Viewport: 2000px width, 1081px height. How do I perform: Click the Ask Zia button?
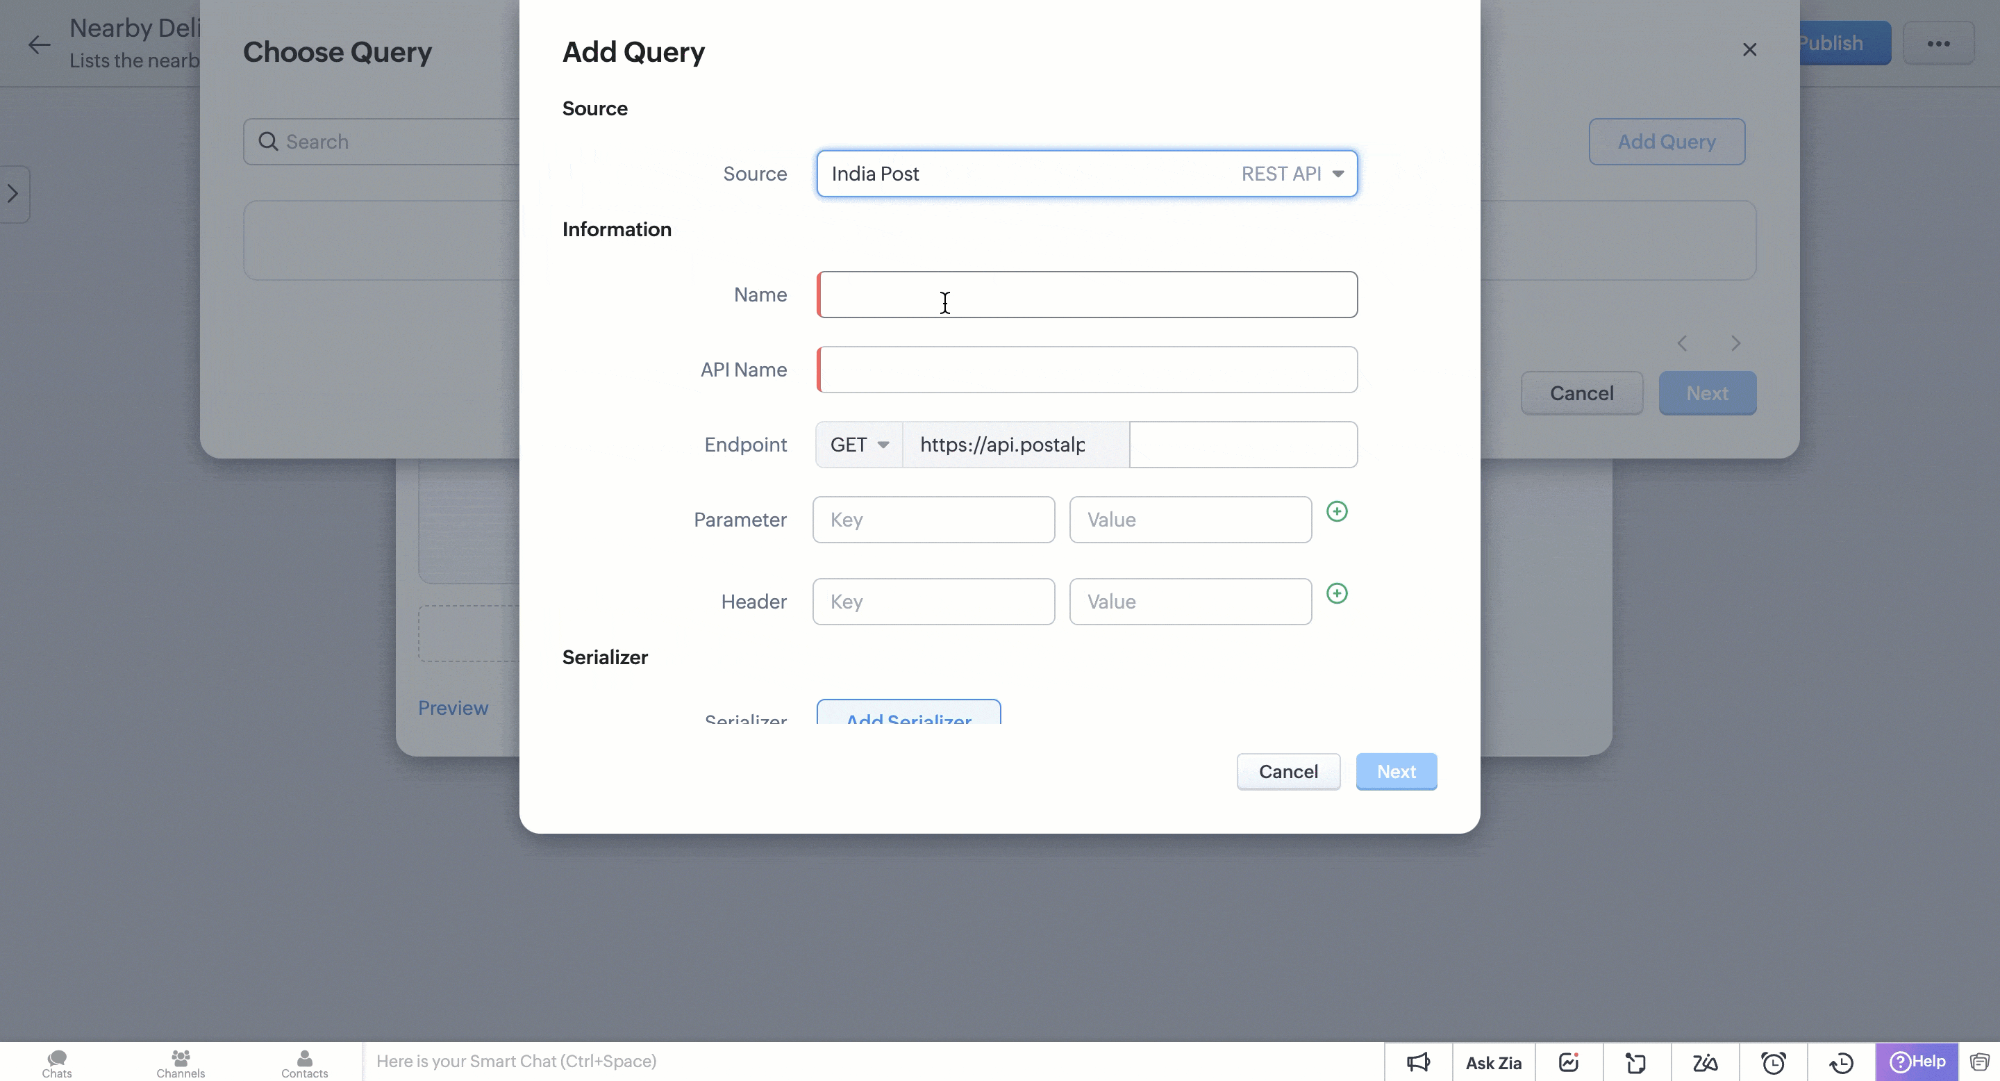(x=1493, y=1062)
